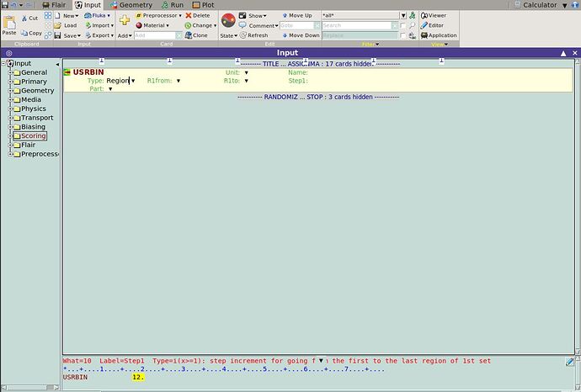Image resolution: width=581 pixels, height=392 pixels.
Task: Open the Show menu
Action: [x=253, y=15]
